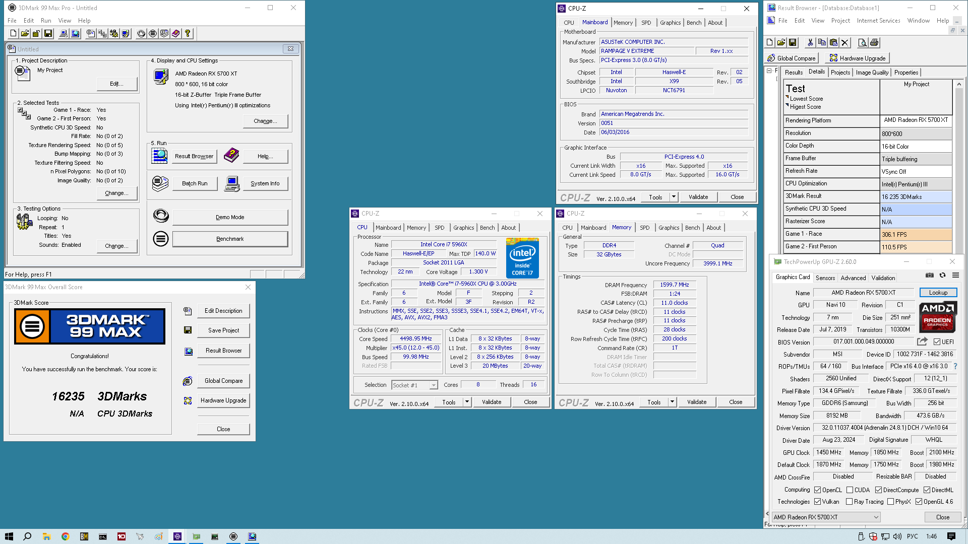Screen dimensions: 968x544
Task: Click the large Benchmark button in 3DMark
Action: coord(230,239)
